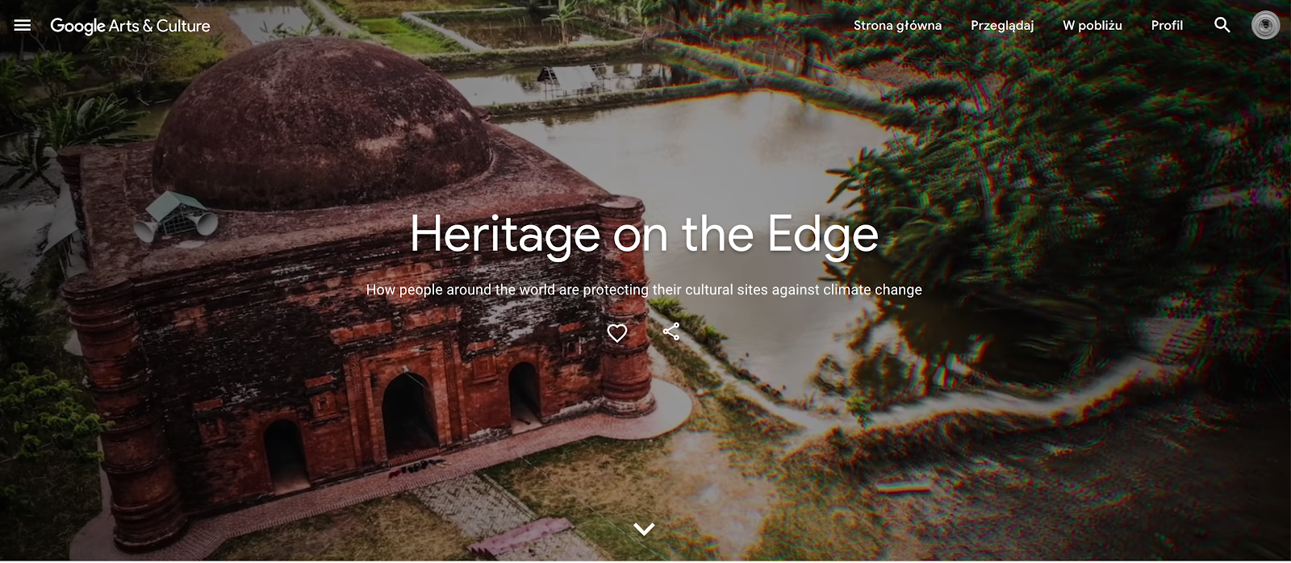The width and height of the screenshot is (1291, 563).
Task: Open the hamburger main menu
Action: (23, 25)
